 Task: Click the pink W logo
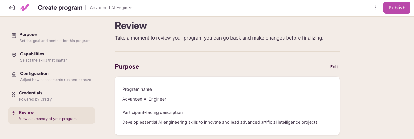24,8
